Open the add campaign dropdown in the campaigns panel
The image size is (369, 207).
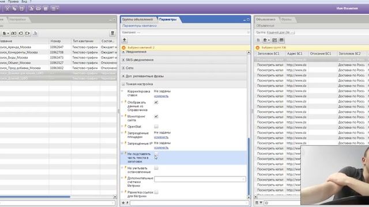(6, 33)
